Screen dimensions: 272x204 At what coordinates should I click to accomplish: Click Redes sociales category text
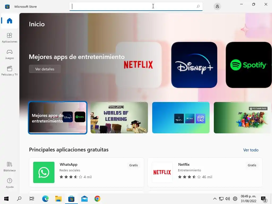70,170
